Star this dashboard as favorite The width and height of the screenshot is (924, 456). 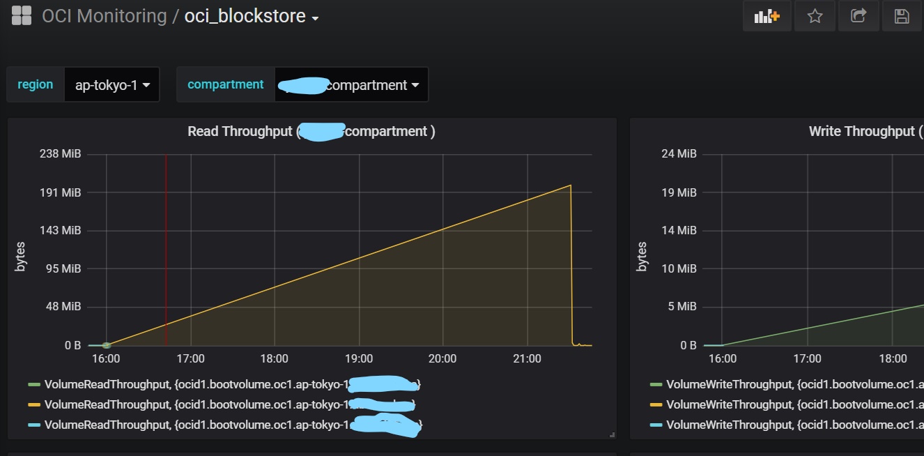(815, 16)
